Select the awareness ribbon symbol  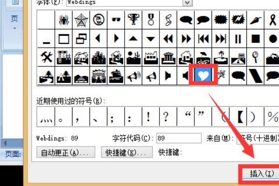click(x=272, y=20)
